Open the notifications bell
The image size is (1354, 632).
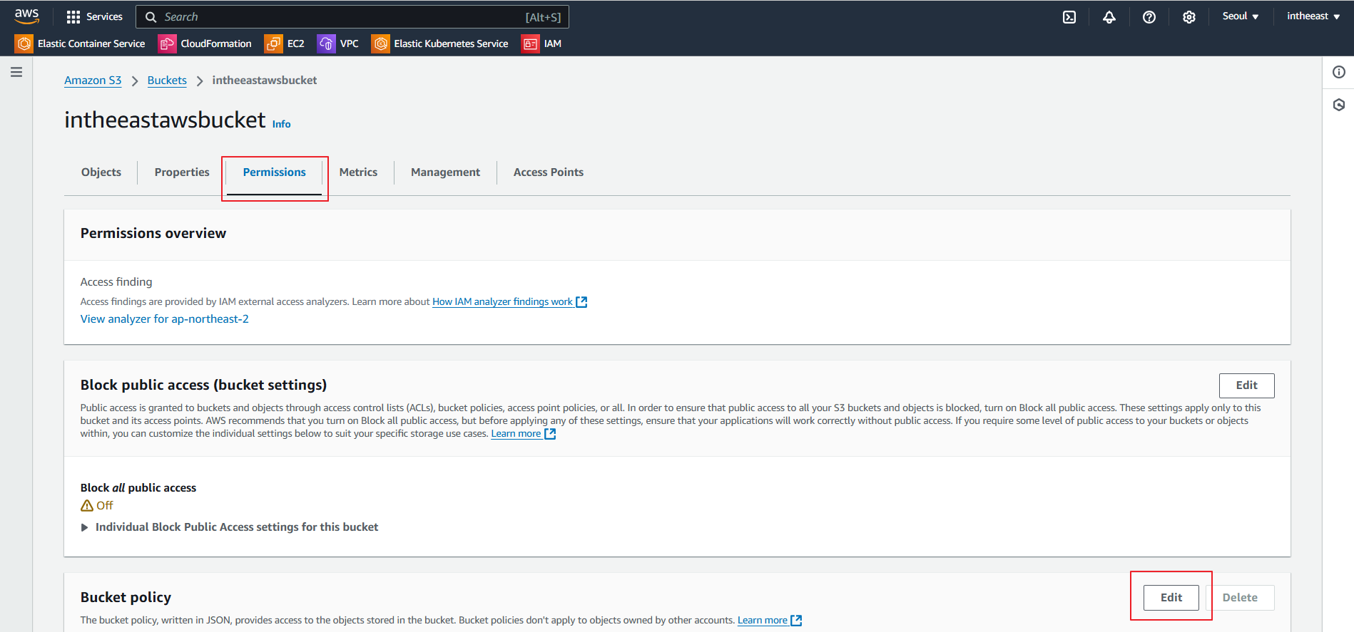(x=1109, y=17)
